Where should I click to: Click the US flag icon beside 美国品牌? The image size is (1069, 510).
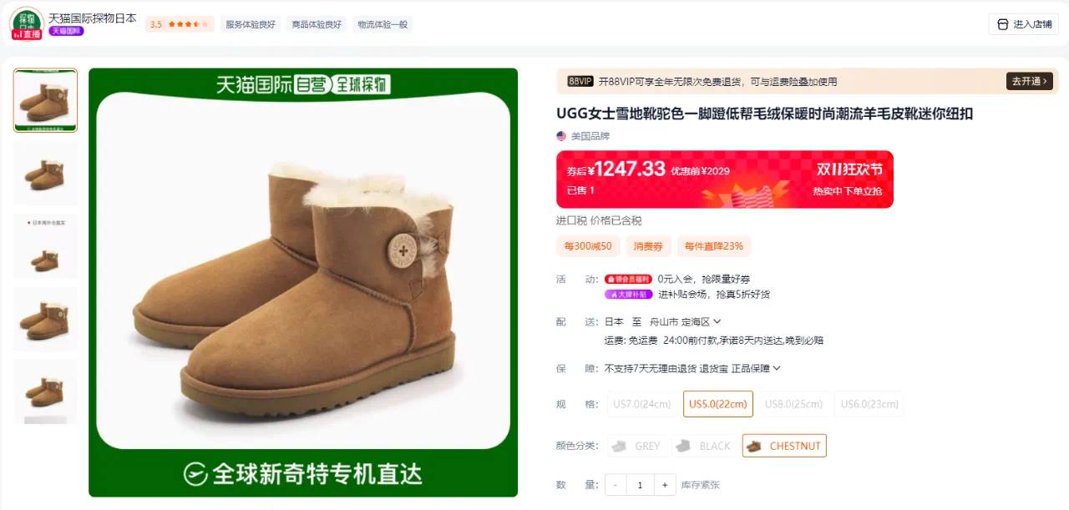pos(561,136)
